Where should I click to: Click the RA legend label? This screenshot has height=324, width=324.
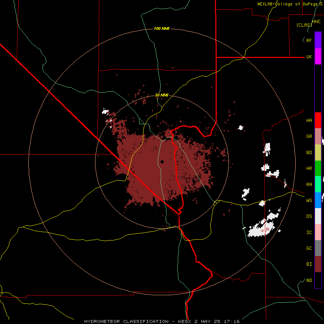point(309,185)
